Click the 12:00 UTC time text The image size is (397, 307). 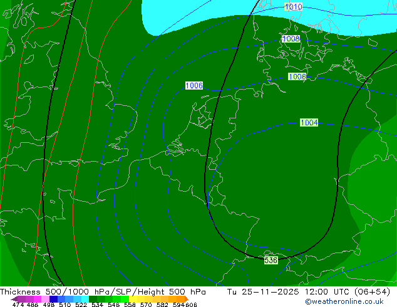328,292
